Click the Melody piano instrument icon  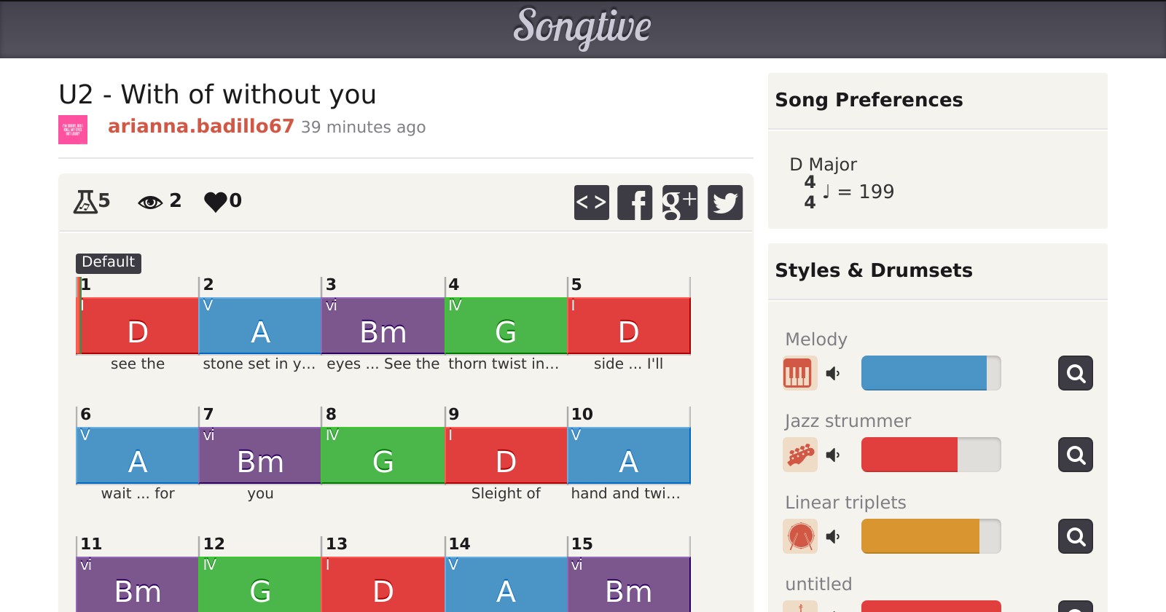[x=799, y=374]
